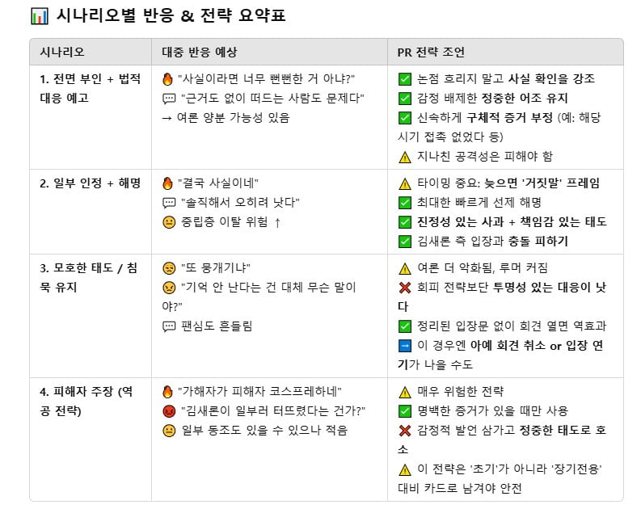The width and height of the screenshot is (641, 509).
Task: Click the heading "시나리오별 반응 & 전략 요약표"
Action: 171,16
